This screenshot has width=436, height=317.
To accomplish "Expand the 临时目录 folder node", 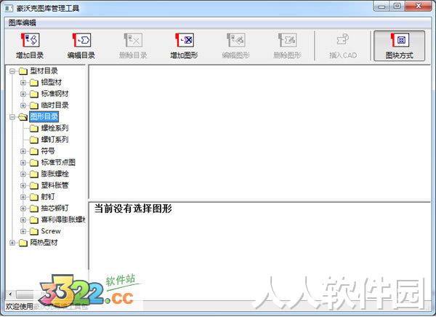I will 23,105.
